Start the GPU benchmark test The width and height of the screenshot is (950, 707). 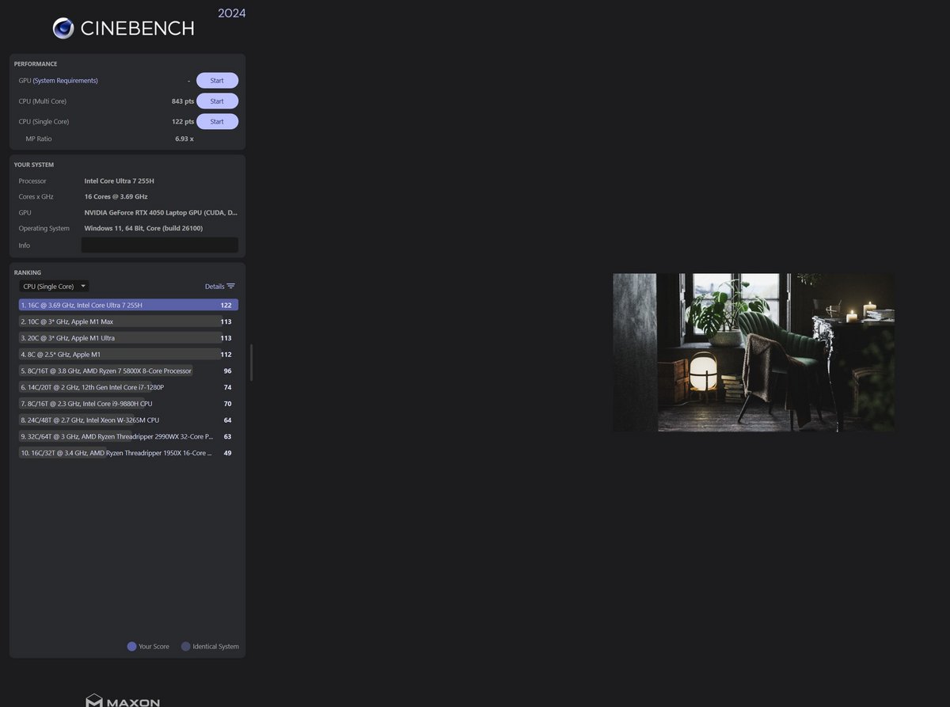pos(217,81)
